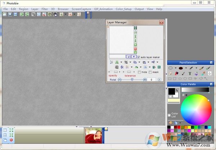Collapse the Color Palette panel header arrow
This screenshot has width=216, height=150.
click(x=212, y=84)
